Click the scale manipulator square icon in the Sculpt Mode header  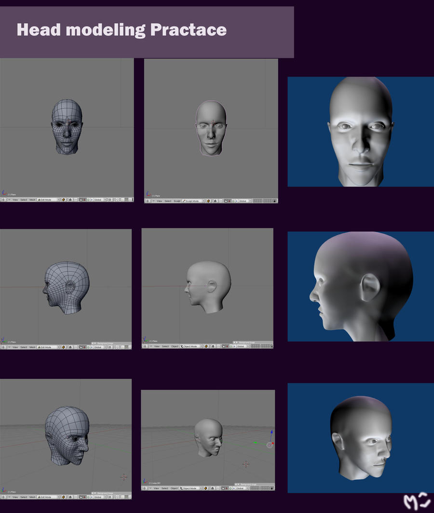[x=236, y=201]
